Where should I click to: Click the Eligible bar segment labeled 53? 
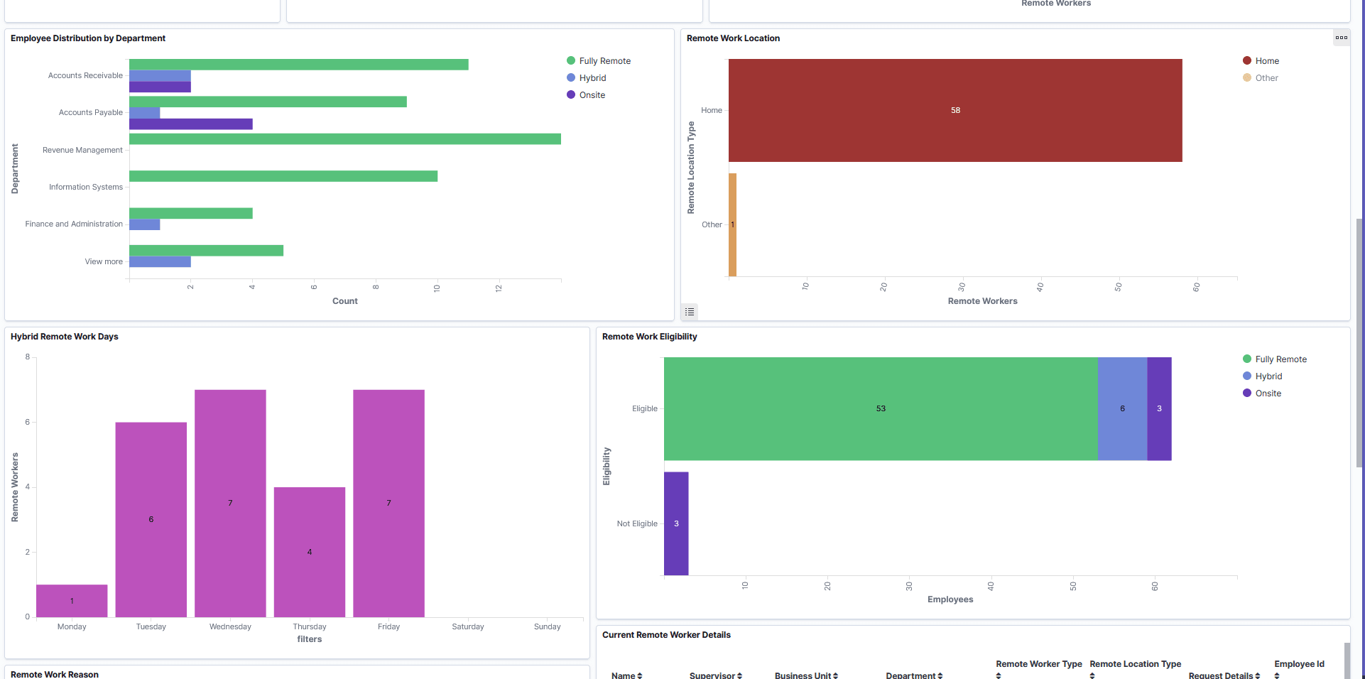[881, 408]
